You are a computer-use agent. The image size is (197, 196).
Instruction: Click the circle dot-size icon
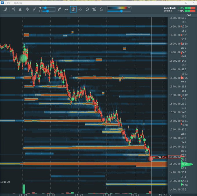(41, 11)
